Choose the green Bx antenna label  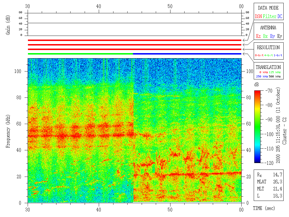[265, 36]
